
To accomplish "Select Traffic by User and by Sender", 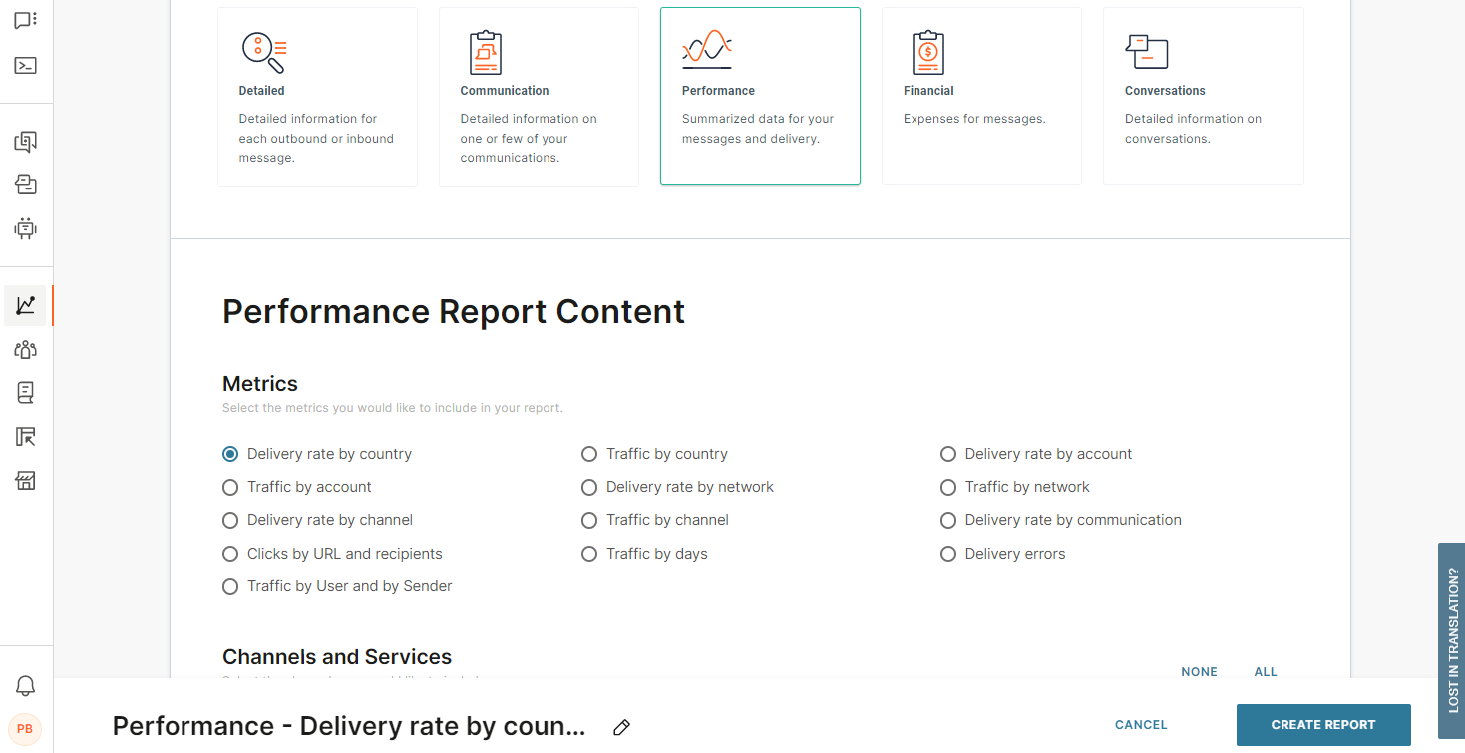I will coord(230,586).
